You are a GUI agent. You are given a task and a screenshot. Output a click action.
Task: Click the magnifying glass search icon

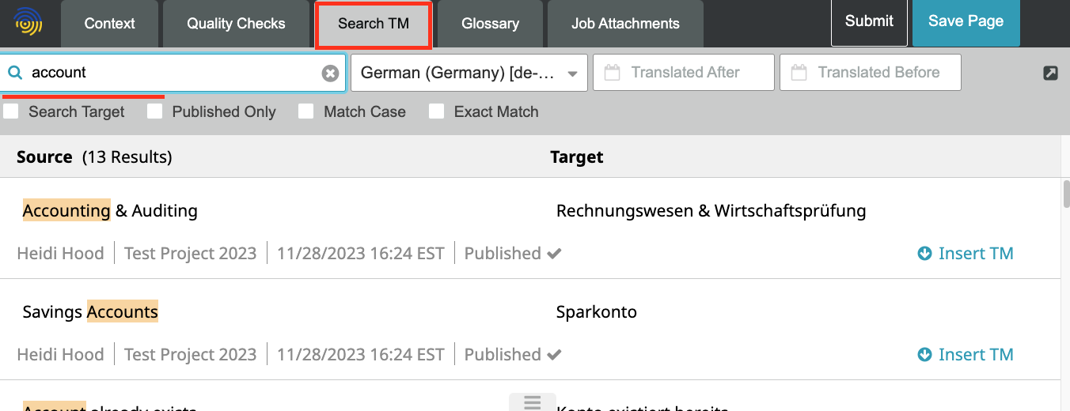pos(14,73)
